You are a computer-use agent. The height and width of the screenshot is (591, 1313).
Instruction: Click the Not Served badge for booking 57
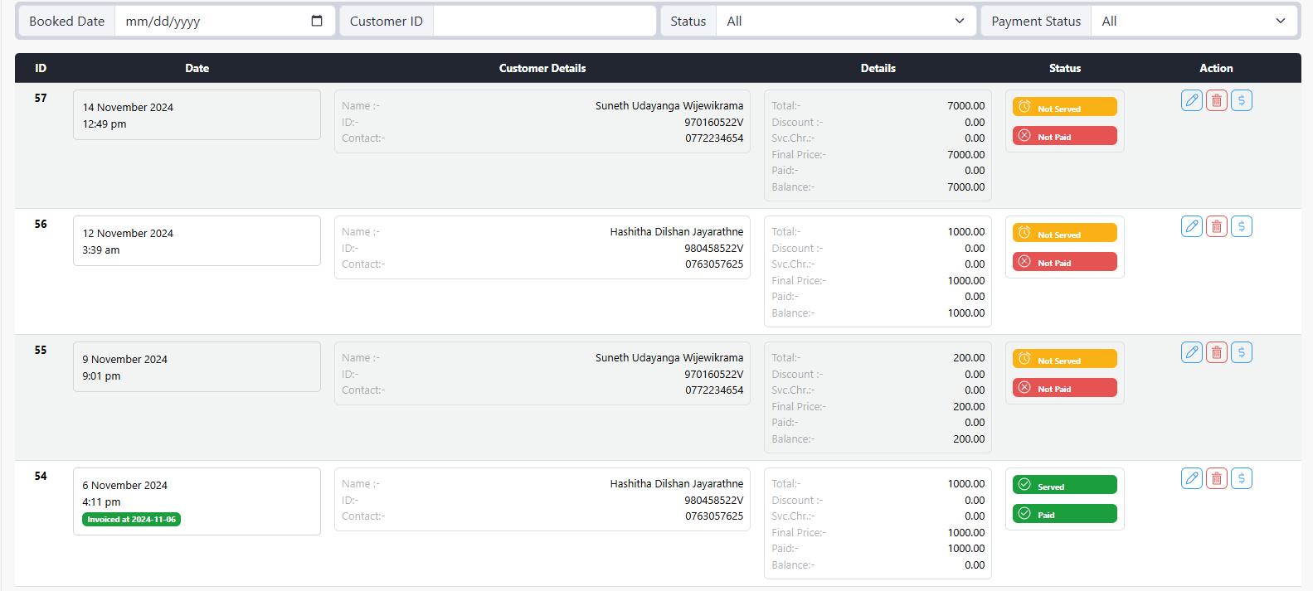coord(1064,108)
